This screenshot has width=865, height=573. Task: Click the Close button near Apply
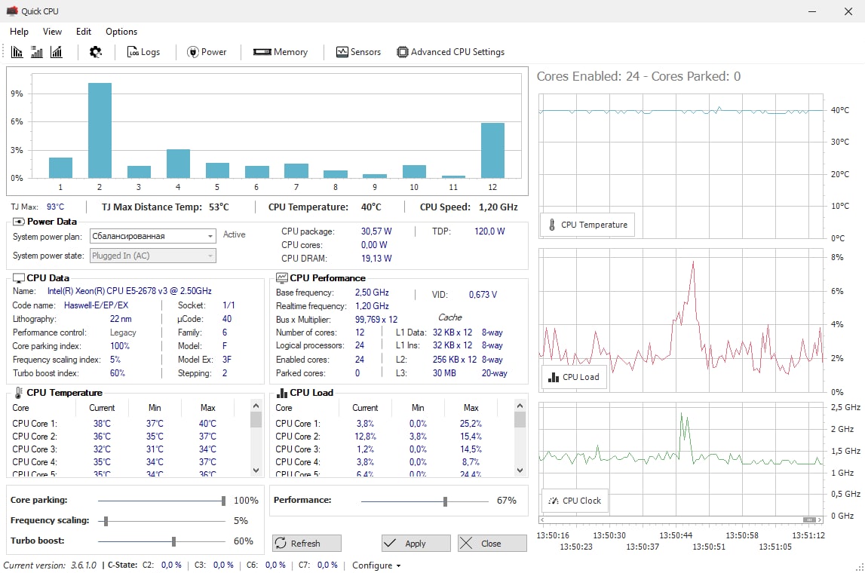(x=492, y=544)
